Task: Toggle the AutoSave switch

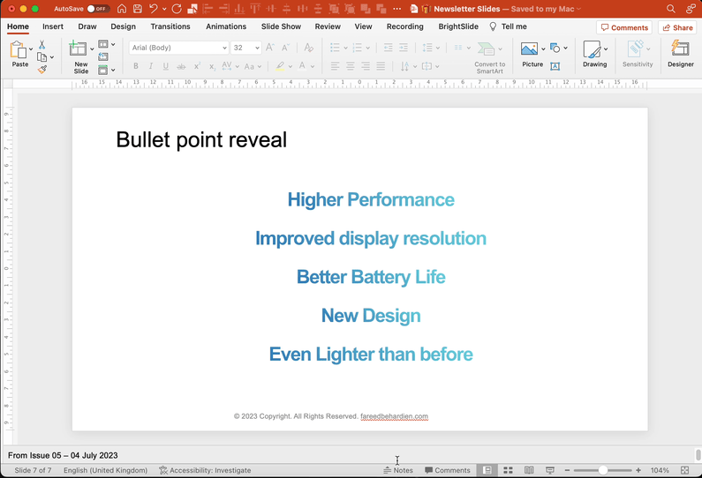Action: click(x=97, y=9)
